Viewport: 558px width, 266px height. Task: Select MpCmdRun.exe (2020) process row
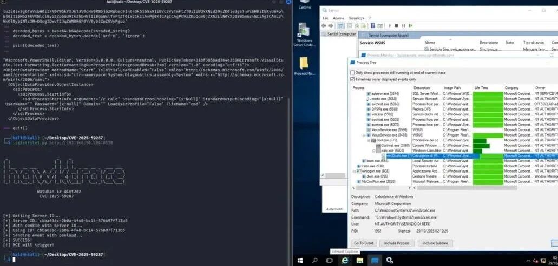point(379,182)
